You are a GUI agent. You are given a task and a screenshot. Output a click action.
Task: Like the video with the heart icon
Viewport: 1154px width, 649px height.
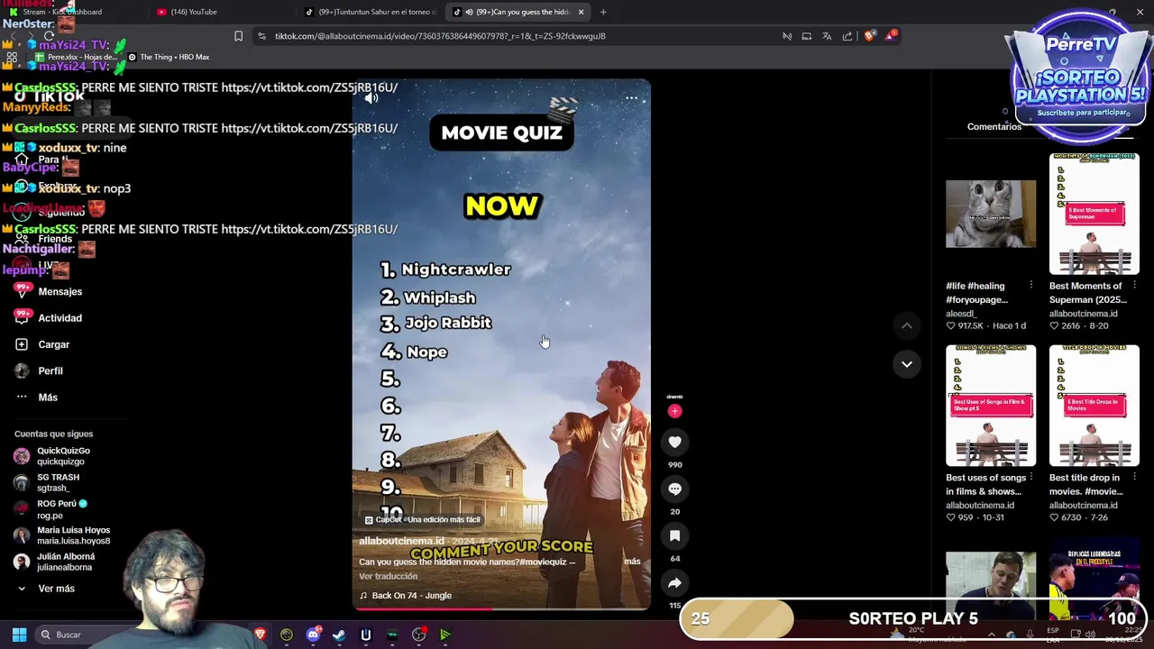click(674, 442)
